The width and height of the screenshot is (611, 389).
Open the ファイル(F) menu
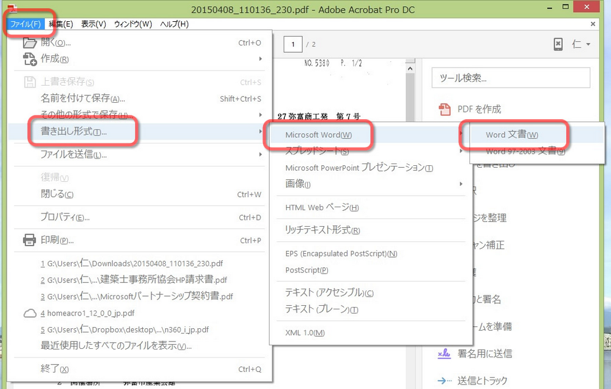[26, 24]
